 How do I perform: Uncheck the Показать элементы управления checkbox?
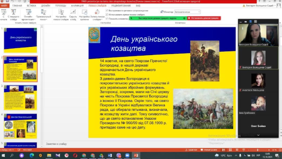(107, 18)
